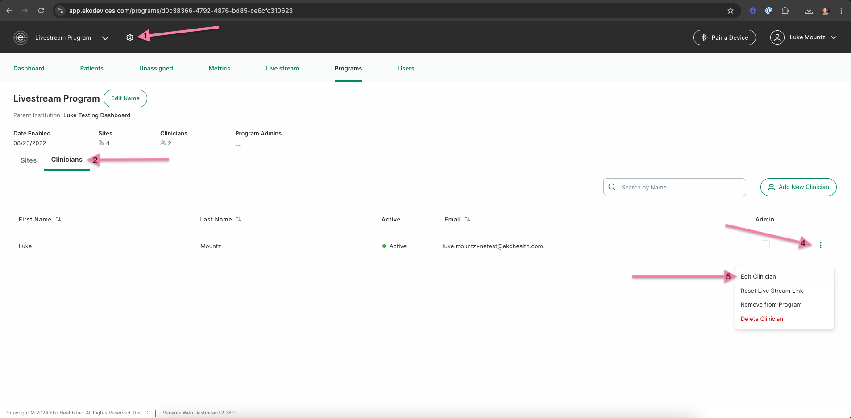Viewport: 851px width, 418px height.
Task: Click the Eko logo icon
Action: pyautogui.click(x=21, y=38)
